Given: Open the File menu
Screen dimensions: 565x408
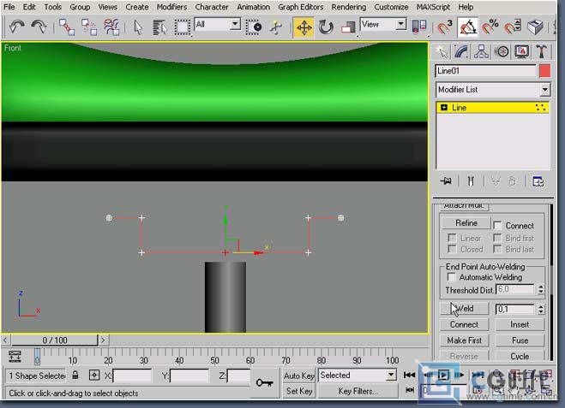Looking at the screenshot, I should 9,7.
